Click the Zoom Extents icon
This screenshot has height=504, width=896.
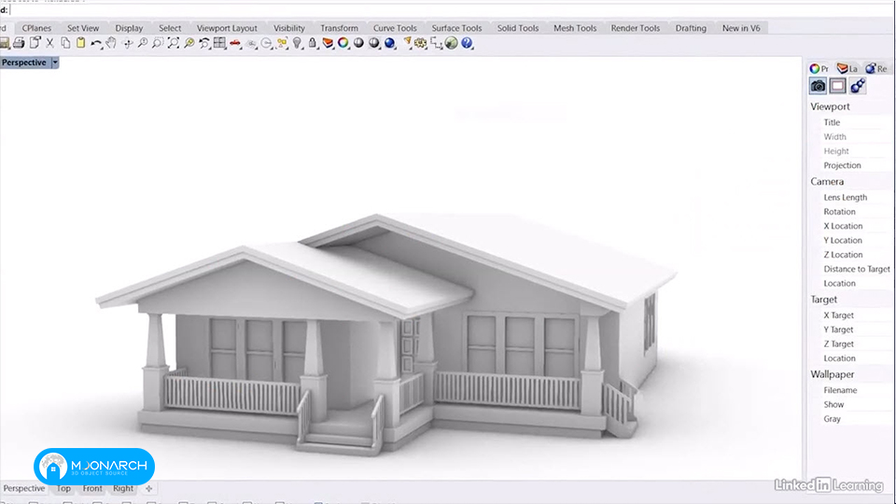[x=174, y=43]
